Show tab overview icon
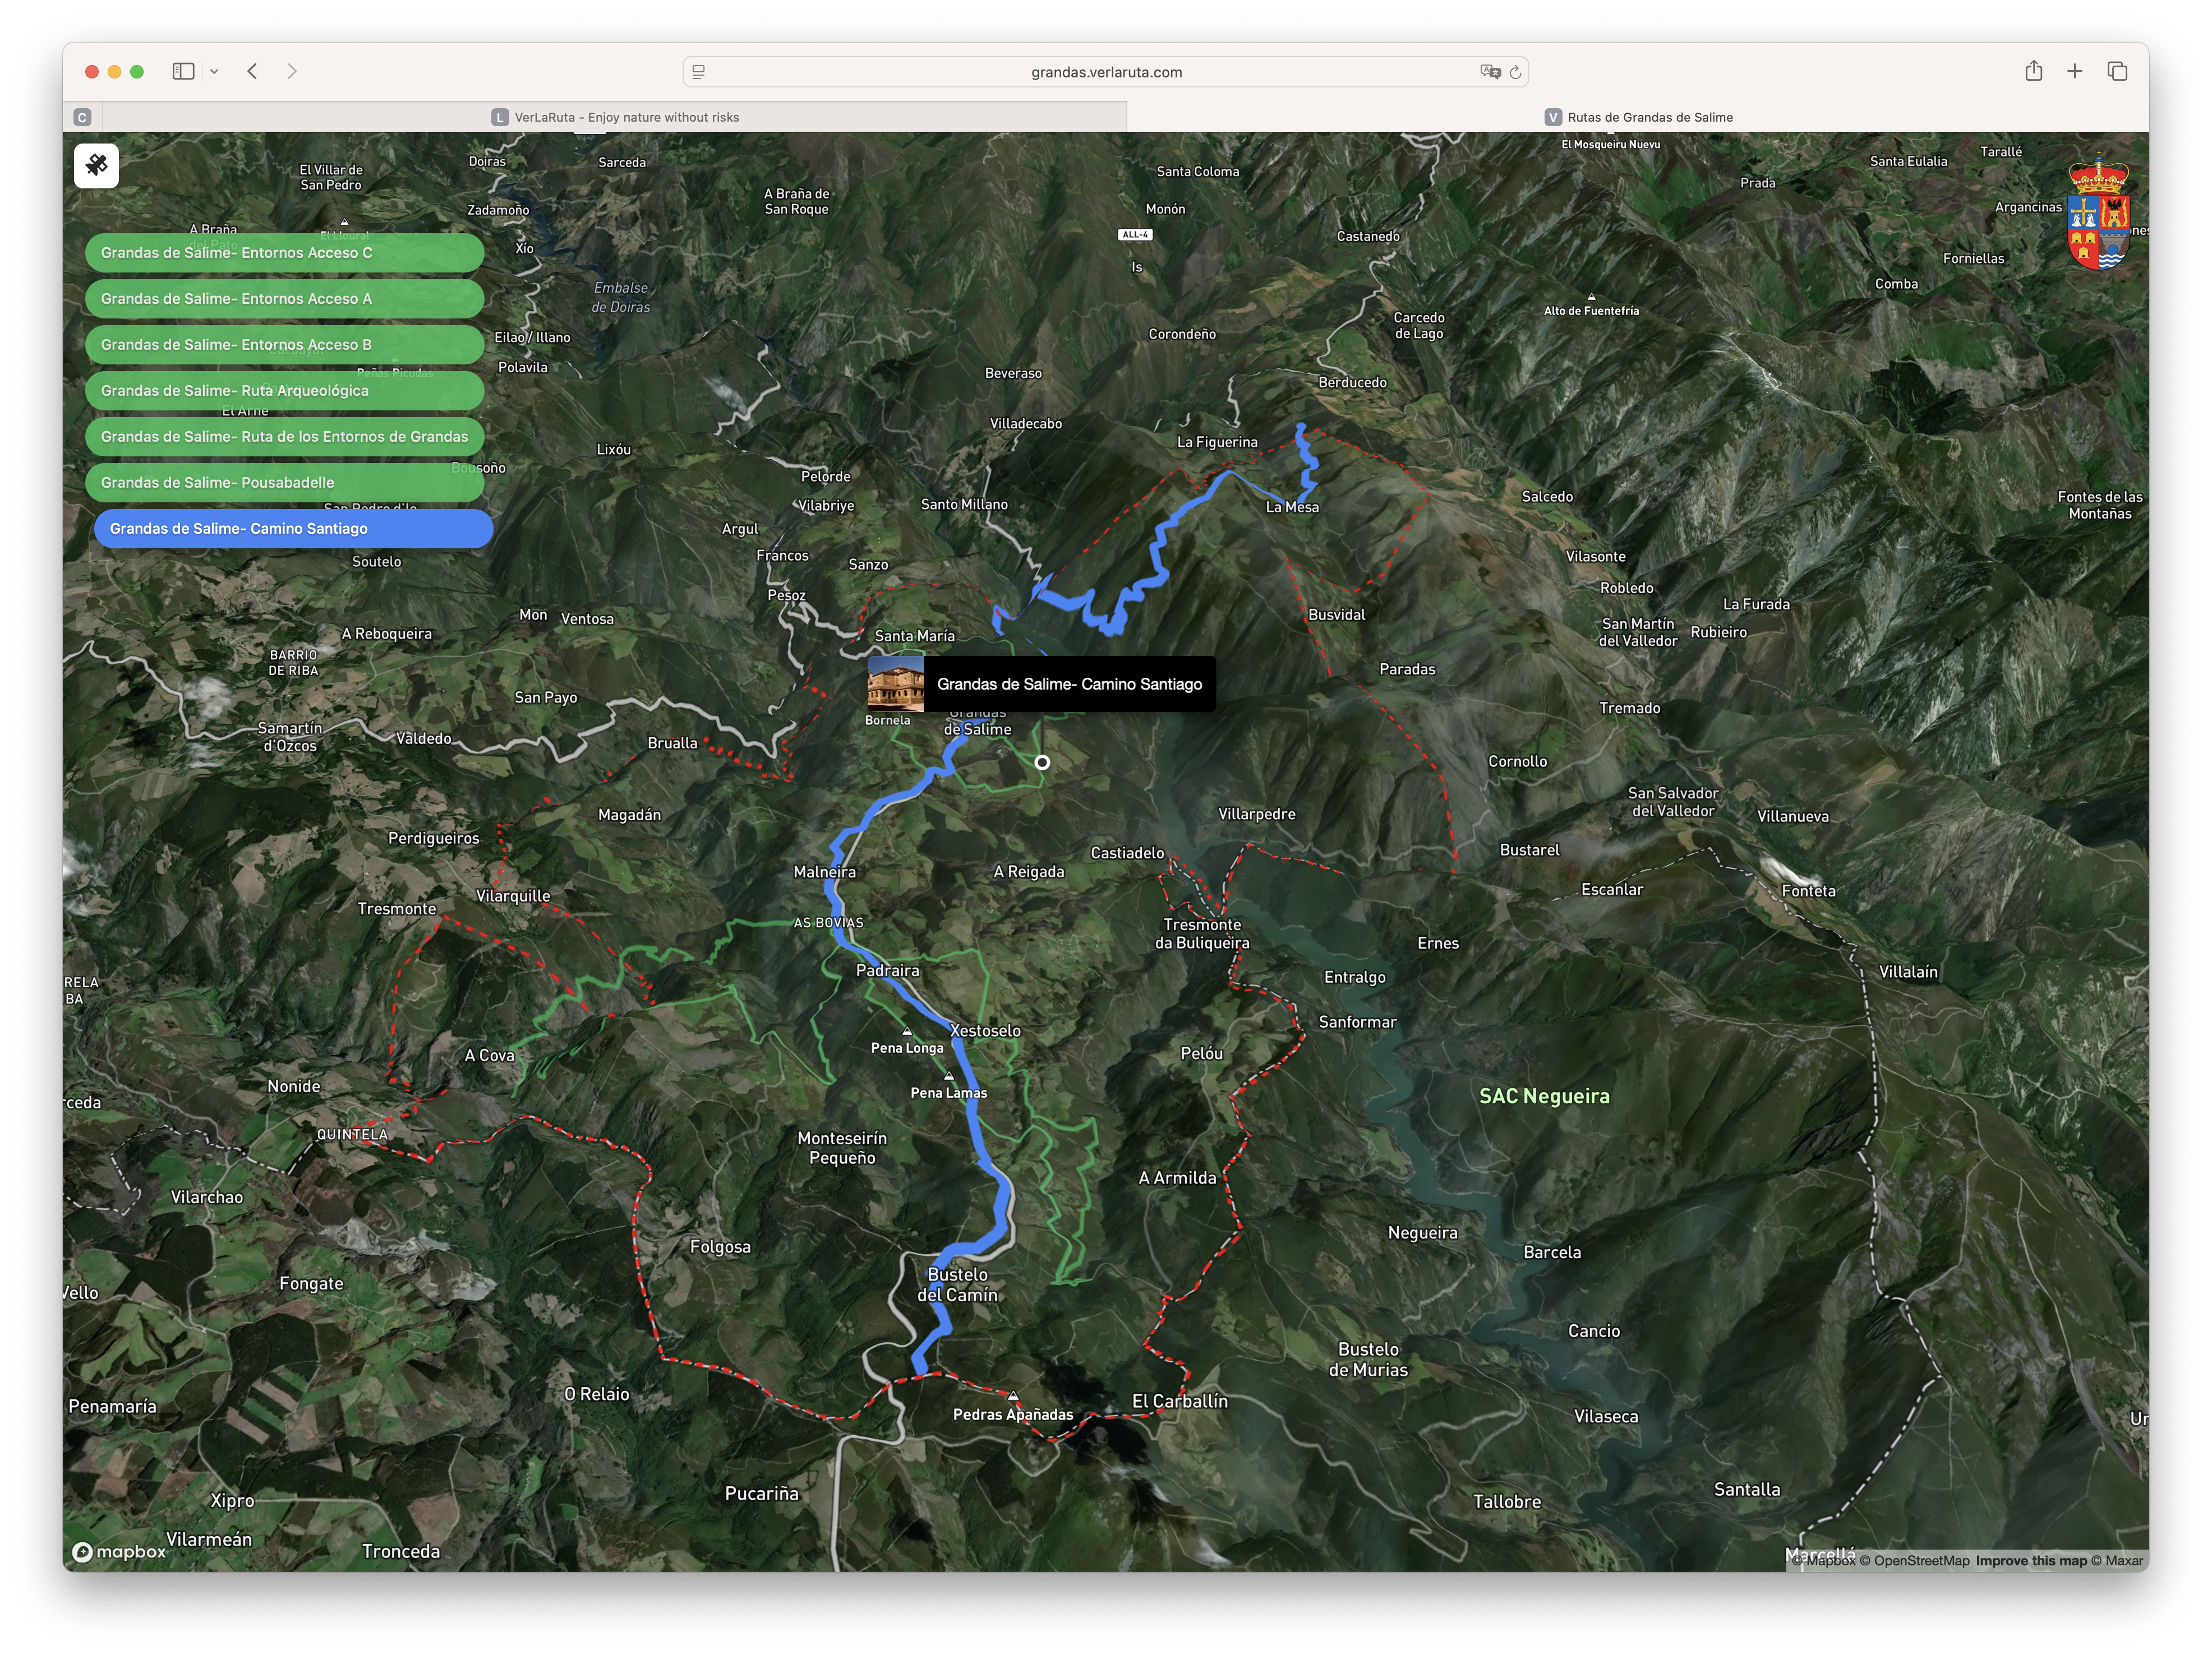The height and width of the screenshot is (1655, 2212). click(x=2117, y=71)
